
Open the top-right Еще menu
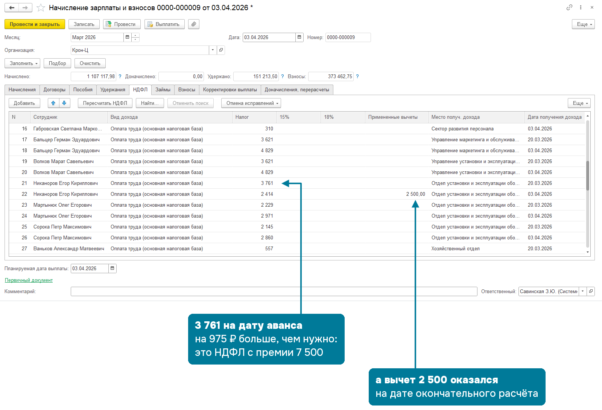click(x=583, y=24)
